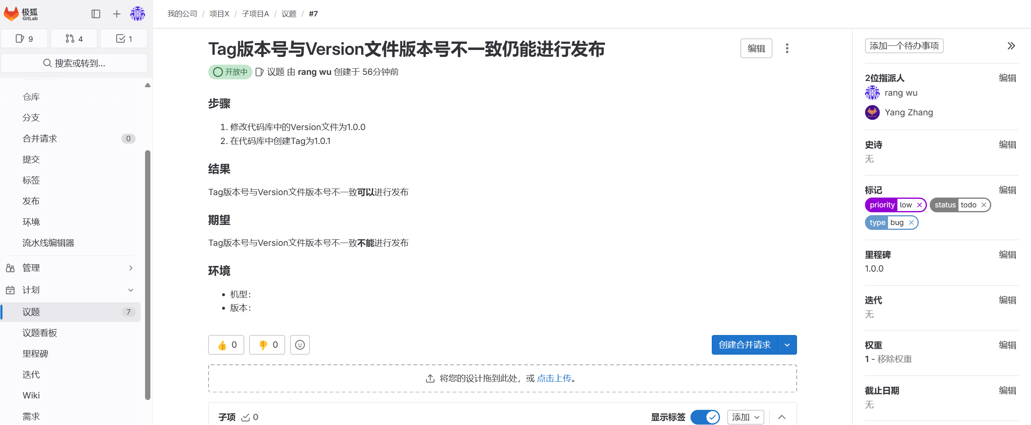This screenshot has width=1031, height=425.
Task: Toggle the sidebar collapse icon
Action: tap(96, 14)
